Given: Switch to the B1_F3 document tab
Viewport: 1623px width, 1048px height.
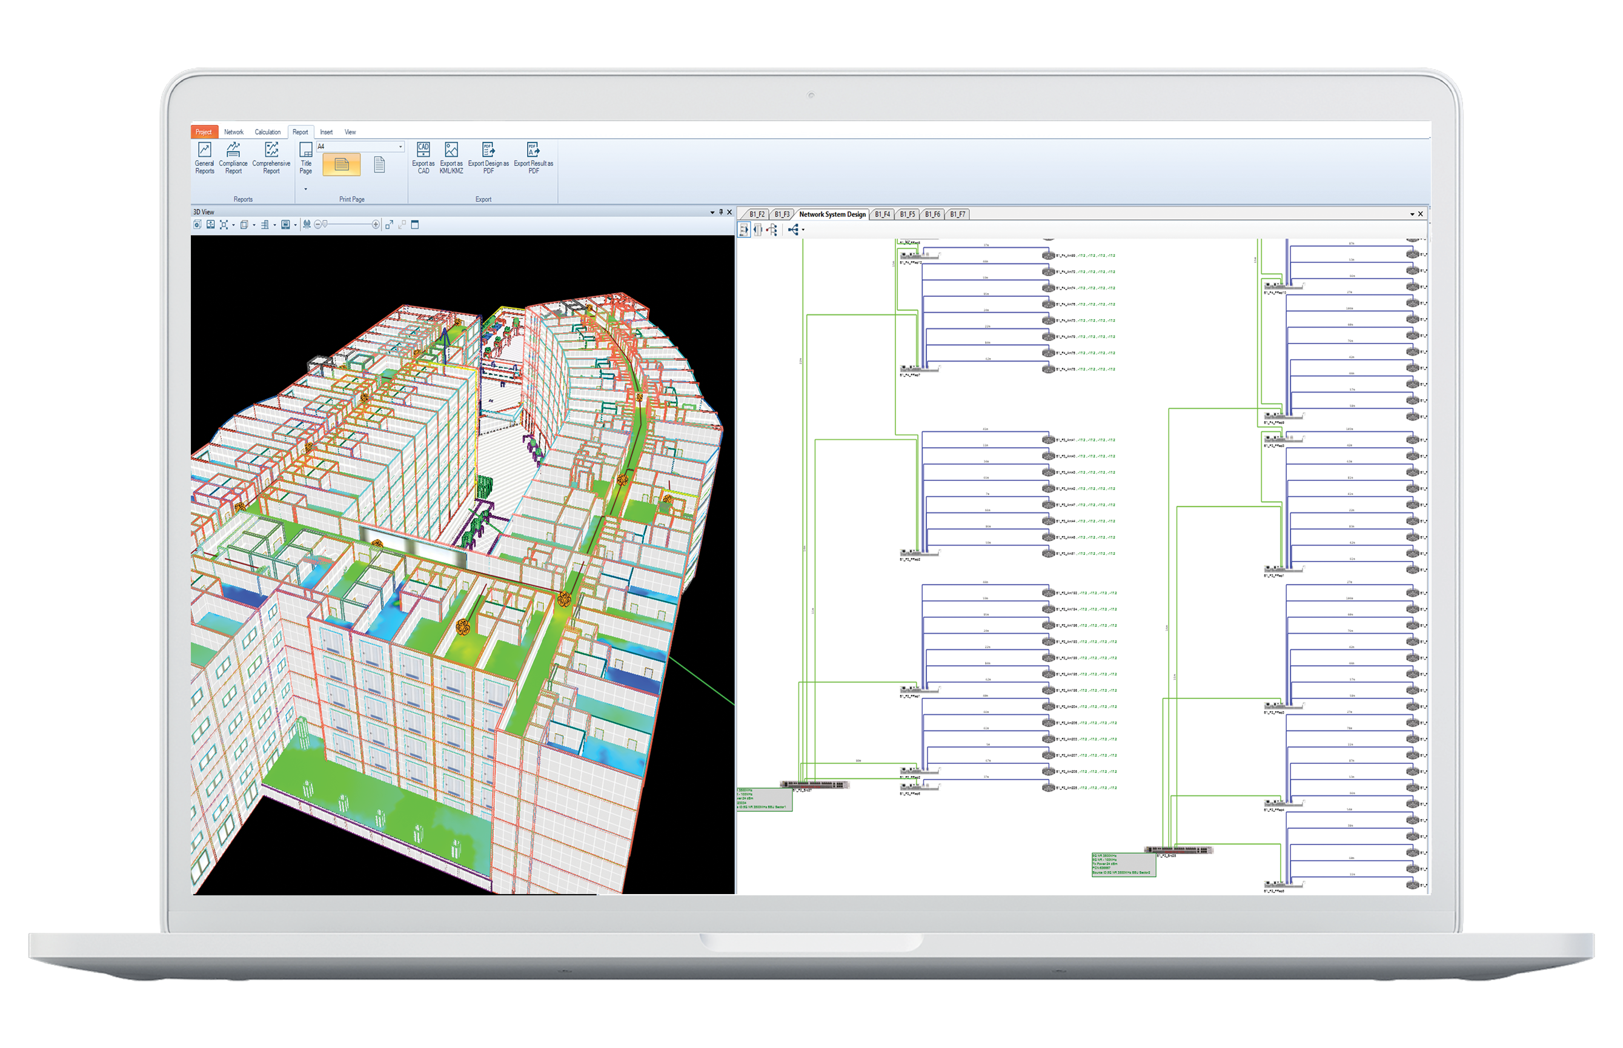Looking at the screenshot, I should coord(782,214).
